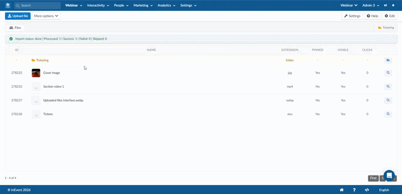Open the chat support bubble
The image size is (402, 194).
click(x=389, y=175)
